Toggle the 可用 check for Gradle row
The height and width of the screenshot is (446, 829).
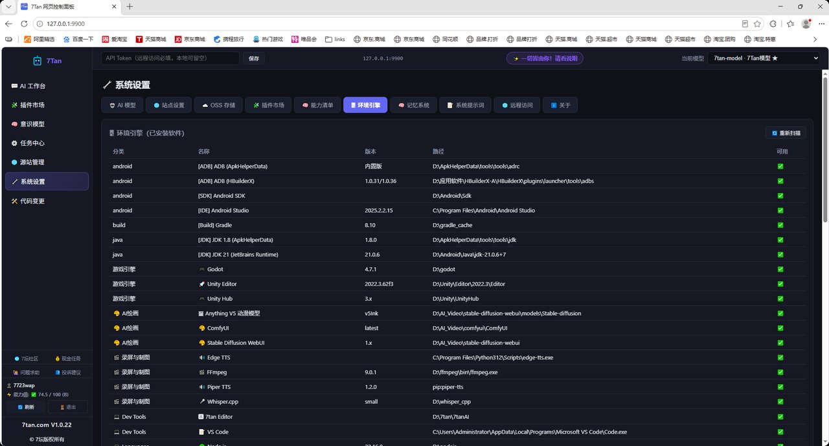click(x=780, y=225)
